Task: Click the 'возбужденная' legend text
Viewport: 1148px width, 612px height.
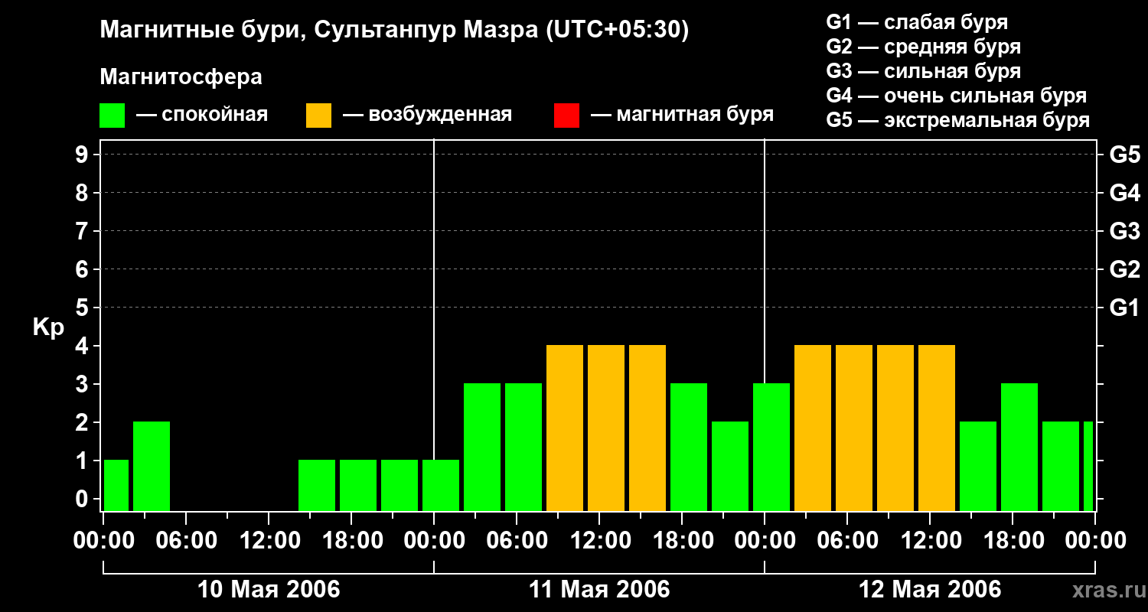Action: tap(440, 116)
